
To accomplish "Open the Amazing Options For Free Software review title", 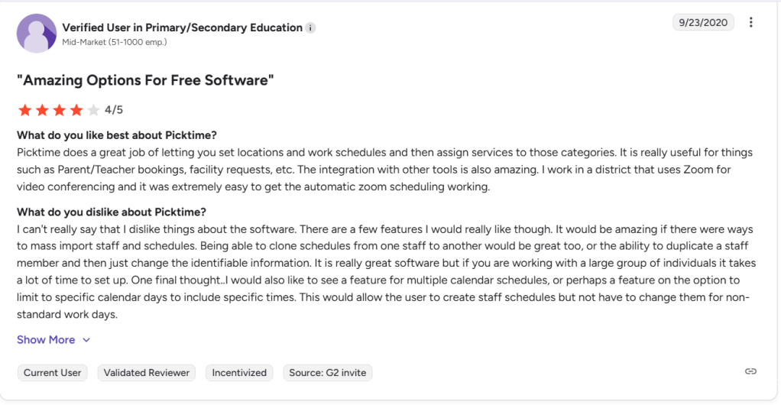I will (145, 80).
